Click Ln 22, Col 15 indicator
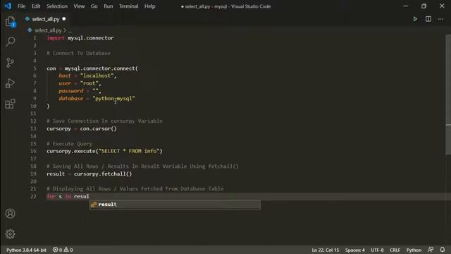The width and height of the screenshot is (451, 254). click(x=326, y=250)
